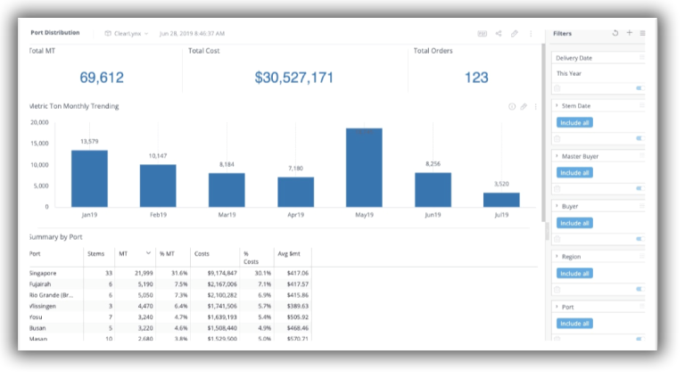This screenshot has height=379, width=685.
Task: Click the Yosu port name
Action: pos(36,317)
